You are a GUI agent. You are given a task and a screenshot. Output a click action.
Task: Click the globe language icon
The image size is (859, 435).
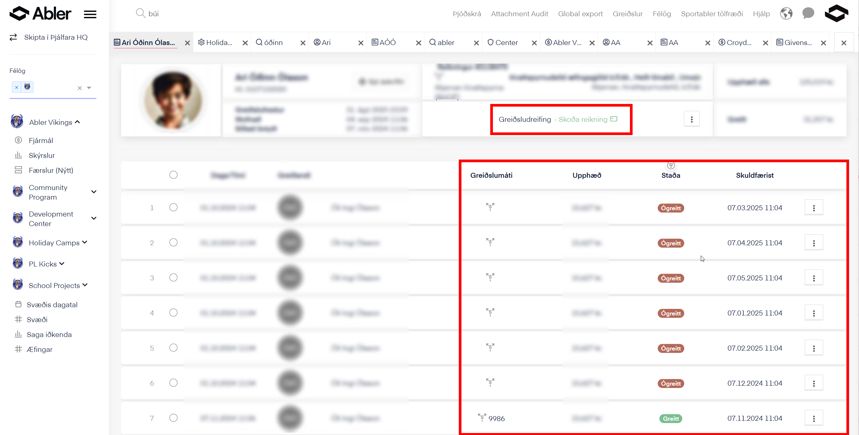click(x=786, y=14)
